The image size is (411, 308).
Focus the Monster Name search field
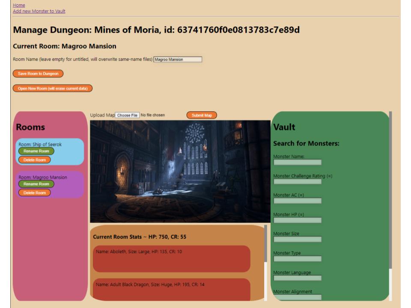(298, 163)
